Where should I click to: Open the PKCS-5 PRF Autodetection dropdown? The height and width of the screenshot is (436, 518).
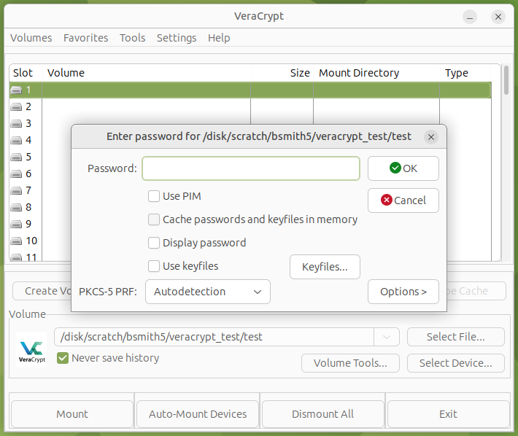pyautogui.click(x=208, y=292)
